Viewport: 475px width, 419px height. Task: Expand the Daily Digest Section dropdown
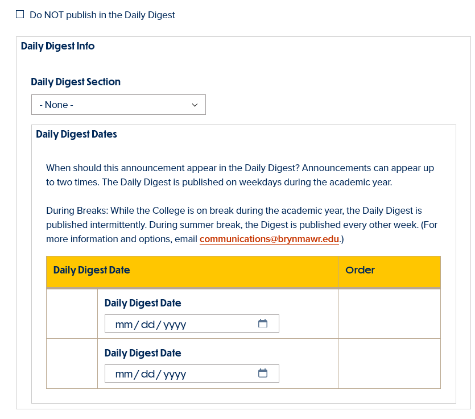click(x=118, y=105)
